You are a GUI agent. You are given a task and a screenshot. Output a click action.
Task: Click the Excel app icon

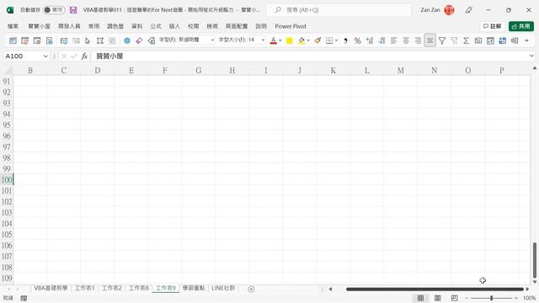[x=10, y=10]
